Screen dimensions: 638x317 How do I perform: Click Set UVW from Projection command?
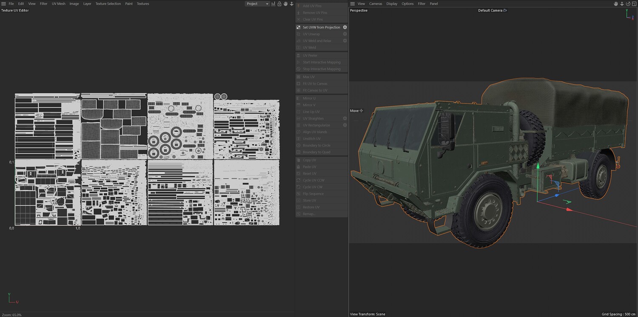pyautogui.click(x=321, y=27)
